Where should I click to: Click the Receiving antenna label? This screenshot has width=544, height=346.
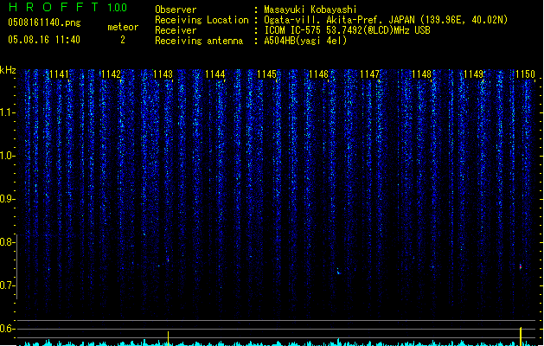pos(199,41)
